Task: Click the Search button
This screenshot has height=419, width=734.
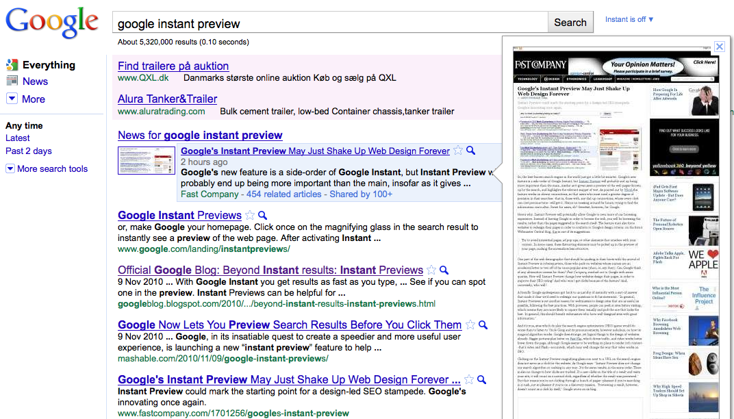Action: [570, 23]
